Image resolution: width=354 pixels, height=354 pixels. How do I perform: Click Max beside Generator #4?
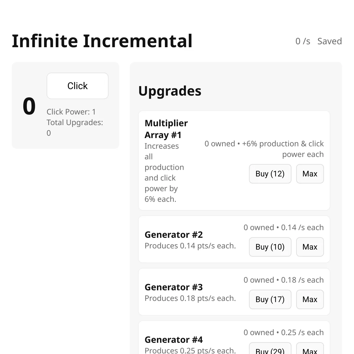[310, 351]
